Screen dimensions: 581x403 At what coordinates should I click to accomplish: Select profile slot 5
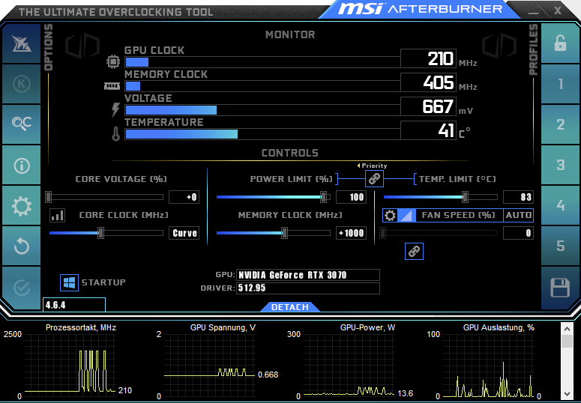(560, 246)
